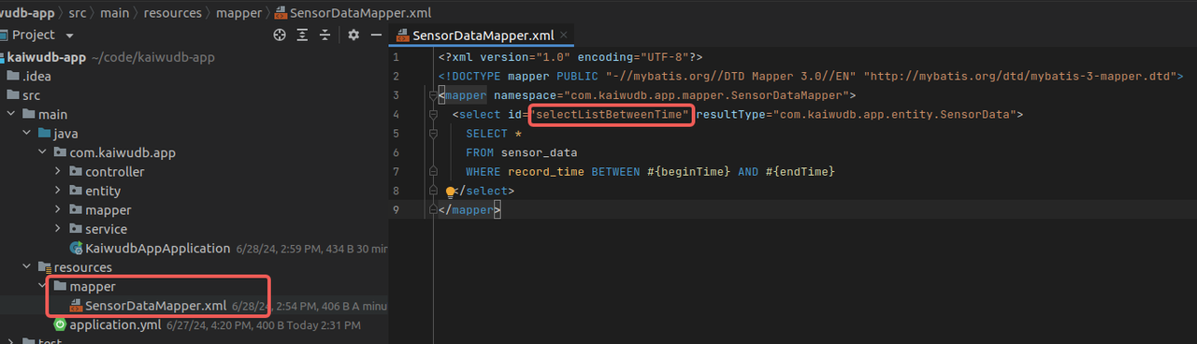Click Expand All icon in Project panel

click(x=303, y=35)
